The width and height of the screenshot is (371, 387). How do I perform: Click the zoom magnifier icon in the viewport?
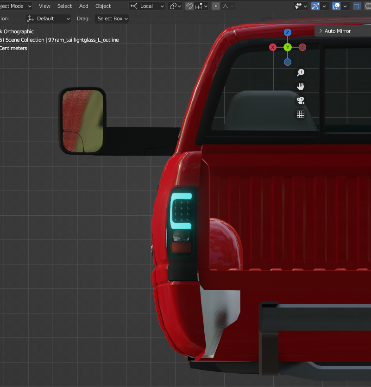(x=301, y=72)
